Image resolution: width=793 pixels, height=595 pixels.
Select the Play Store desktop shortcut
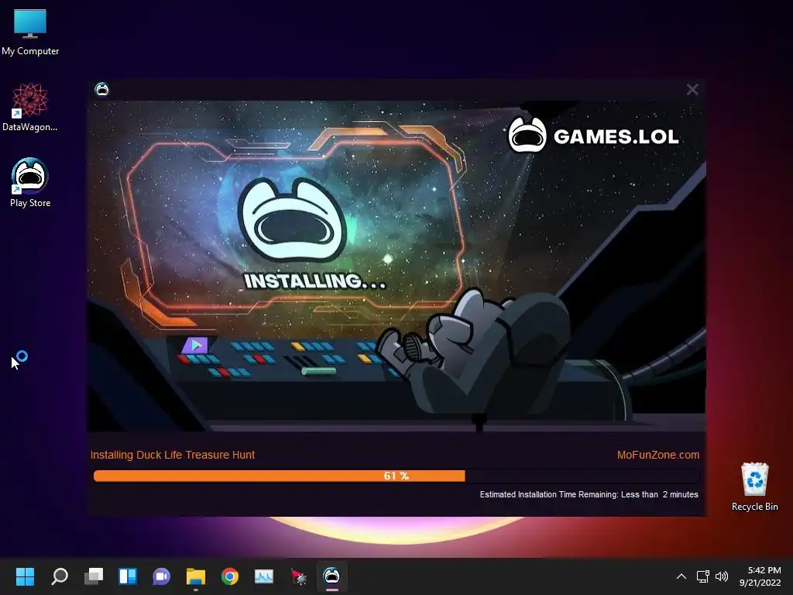coord(30,183)
